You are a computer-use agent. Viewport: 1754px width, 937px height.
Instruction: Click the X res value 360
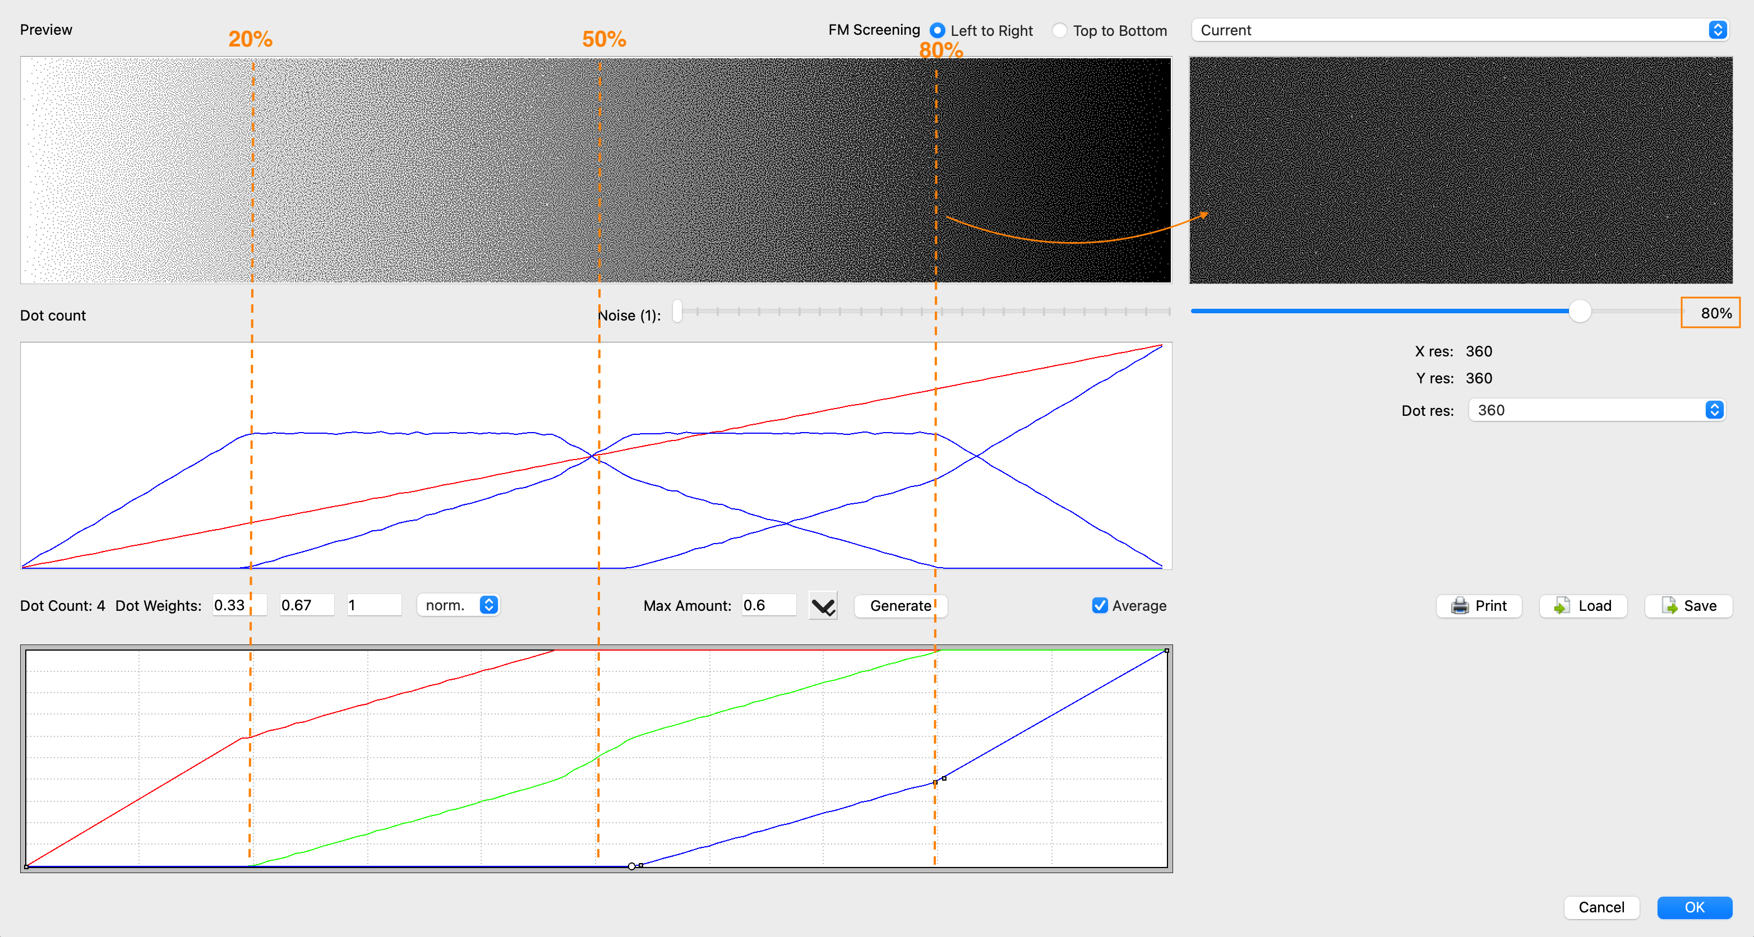click(1479, 351)
